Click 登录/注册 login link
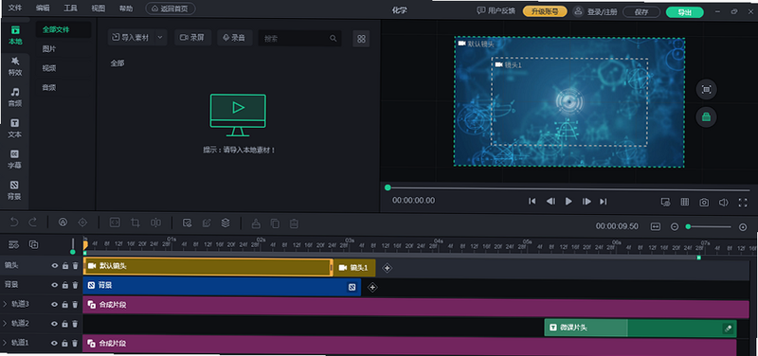 point(602,12)
